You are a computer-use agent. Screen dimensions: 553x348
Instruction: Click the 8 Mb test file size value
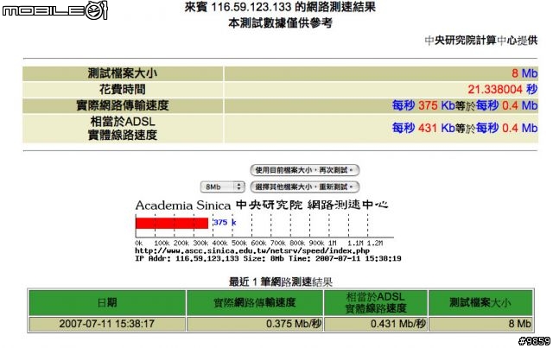click(524, 73)
